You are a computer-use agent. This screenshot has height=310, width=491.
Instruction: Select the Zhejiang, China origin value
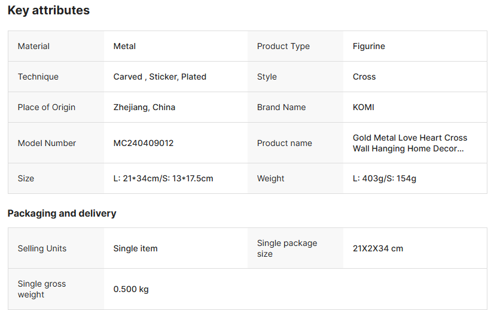[x=144, y=107]
